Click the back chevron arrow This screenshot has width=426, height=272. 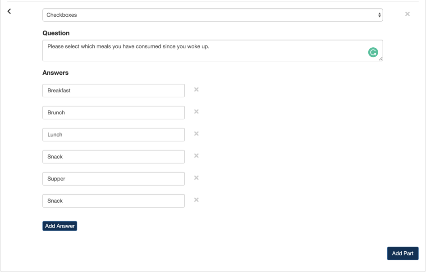tap(9, 11)
